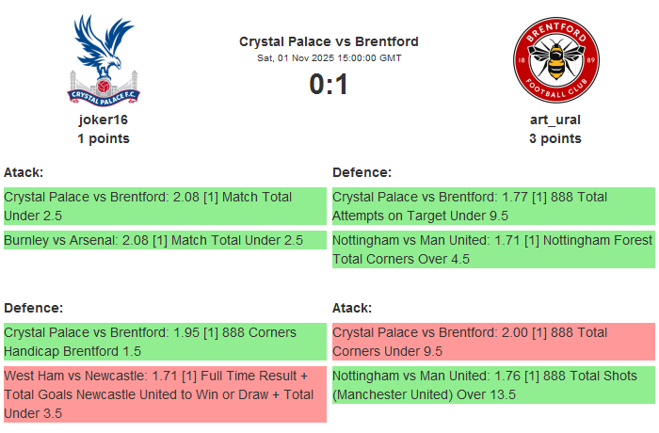The image size is (659, 433).
Task: Click joker16's 1 points label
Action: coord(104,138)
